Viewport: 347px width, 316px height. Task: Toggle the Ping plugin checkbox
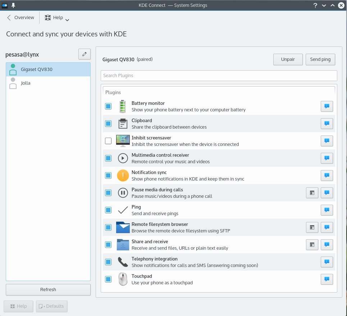point(108,210)
